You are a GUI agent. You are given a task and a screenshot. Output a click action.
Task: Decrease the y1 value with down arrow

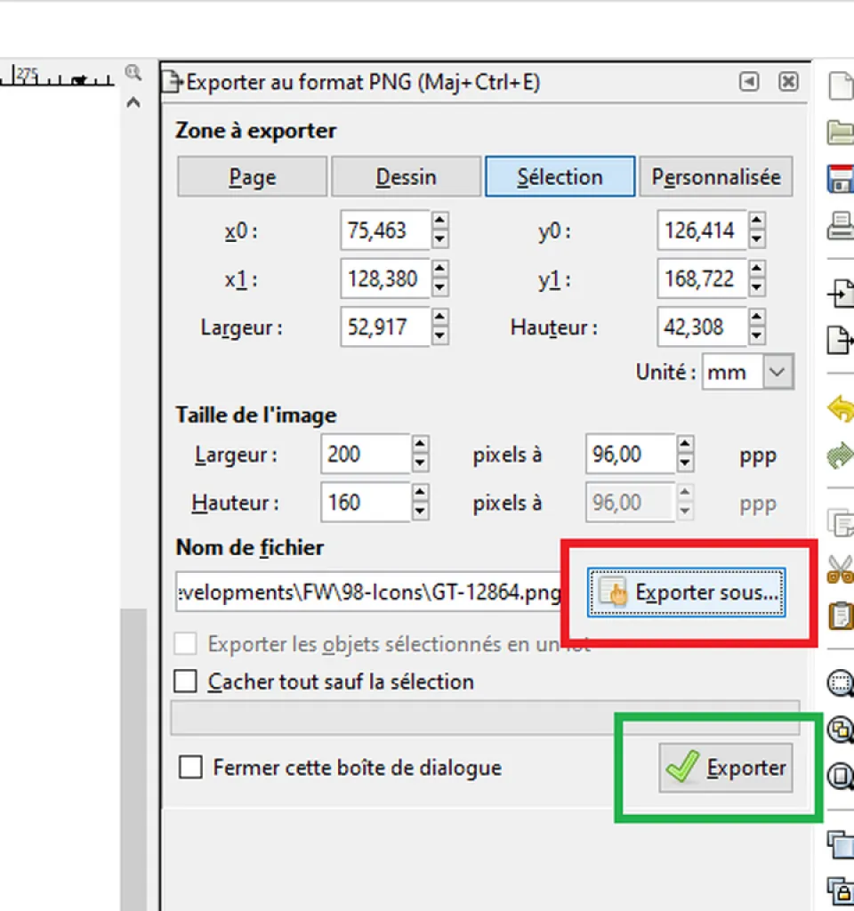756,287
